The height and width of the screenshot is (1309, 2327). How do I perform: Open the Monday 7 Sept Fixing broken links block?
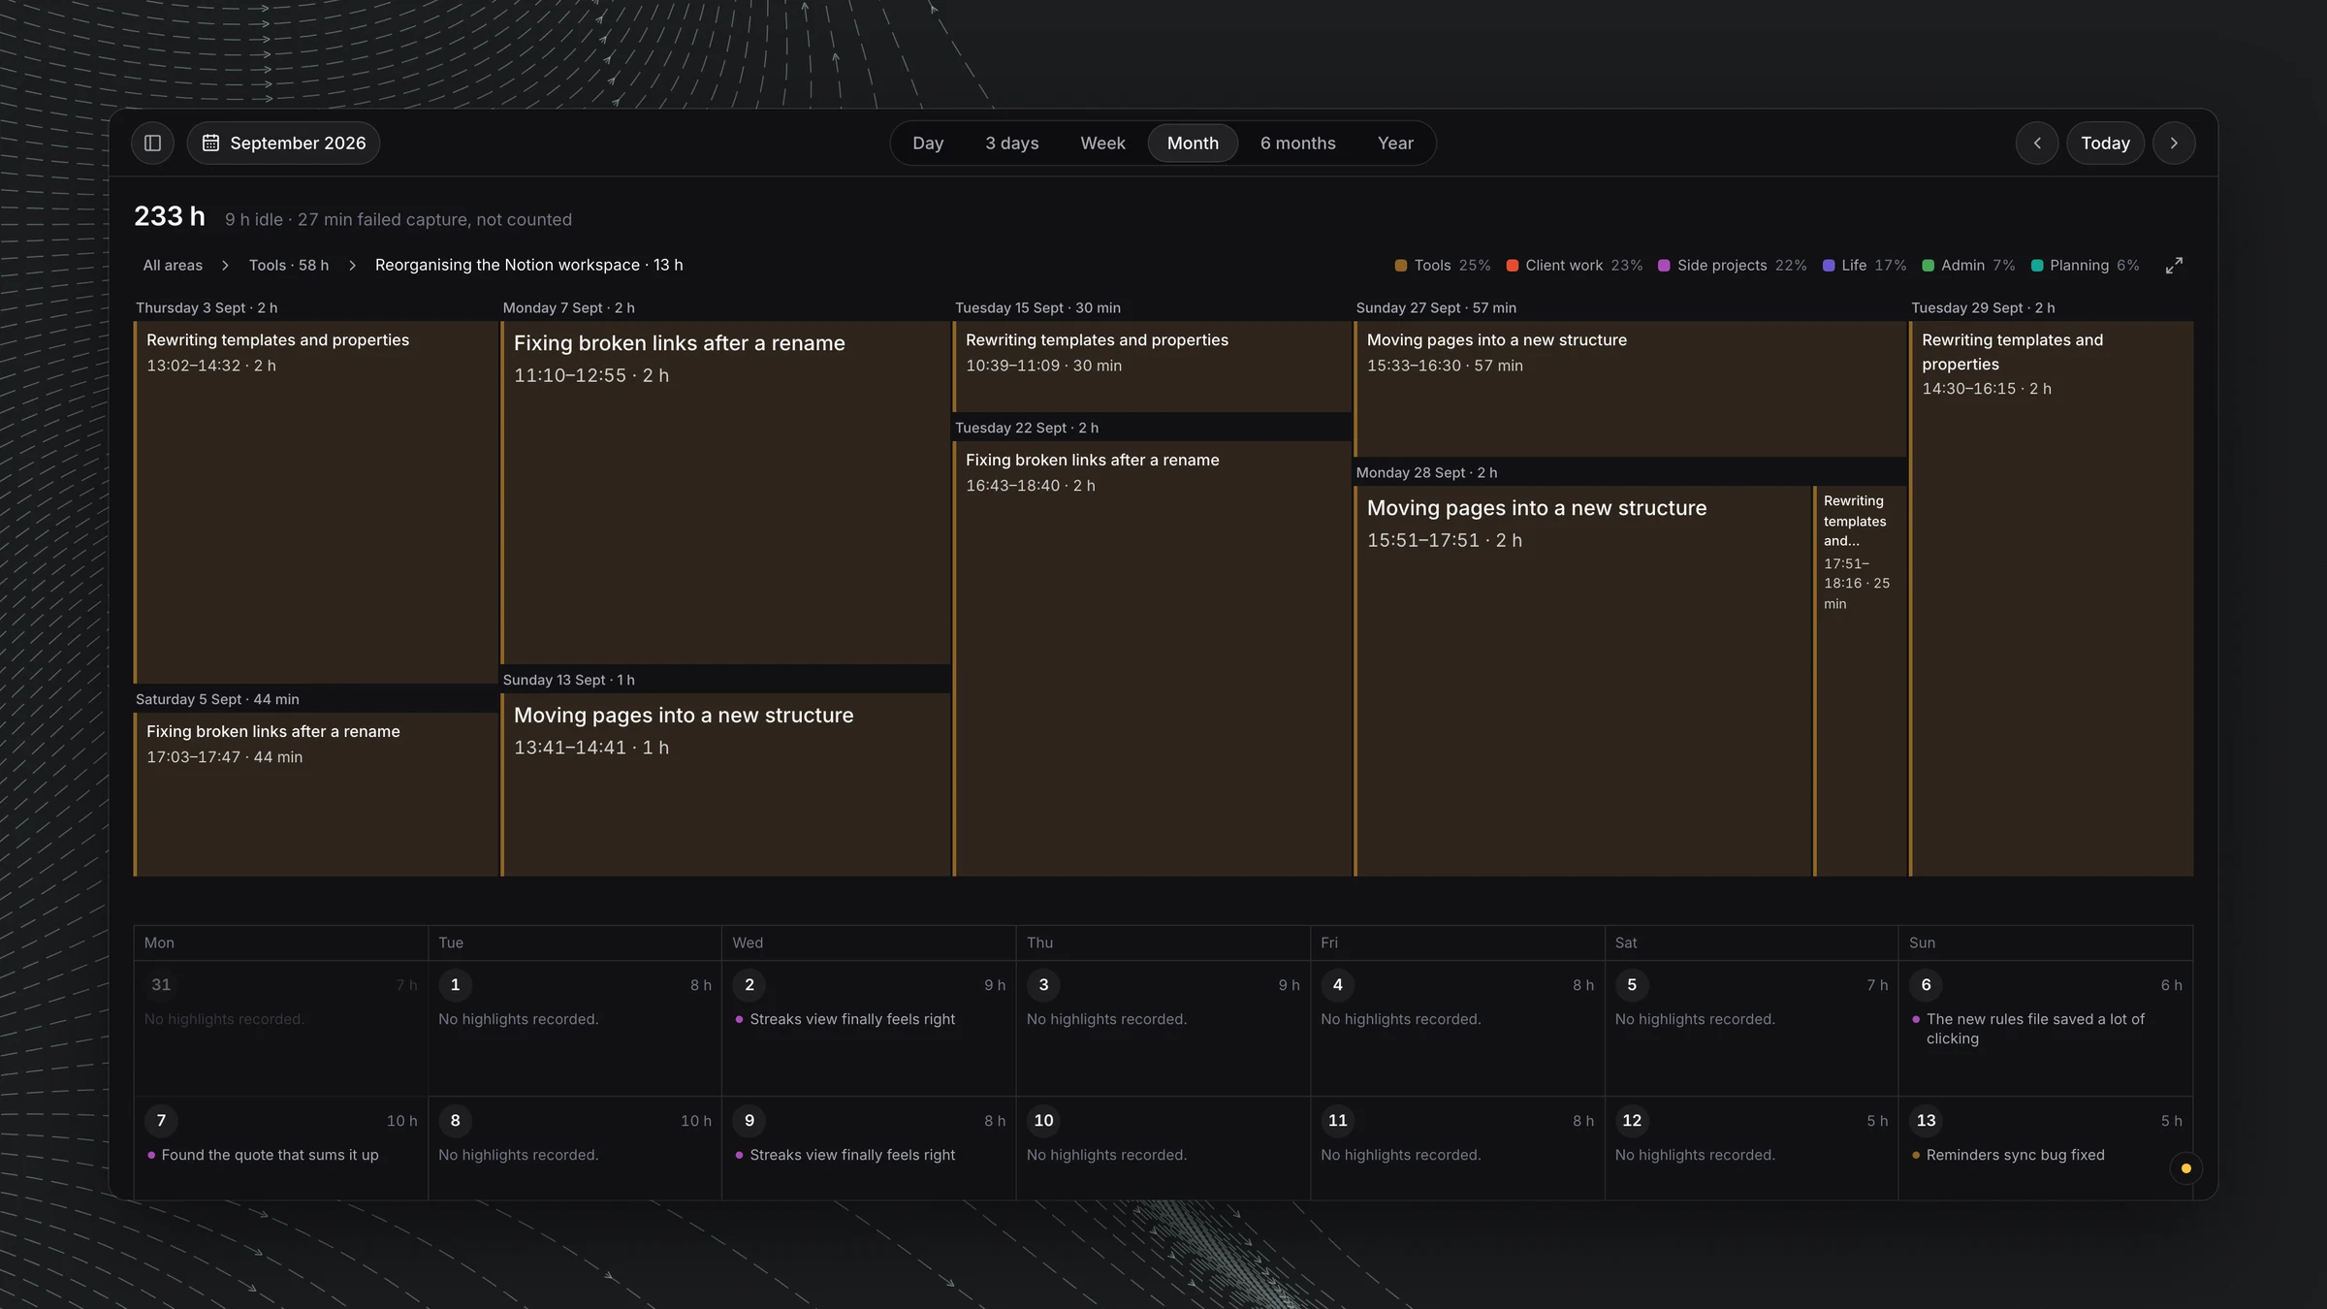(725, 493)
